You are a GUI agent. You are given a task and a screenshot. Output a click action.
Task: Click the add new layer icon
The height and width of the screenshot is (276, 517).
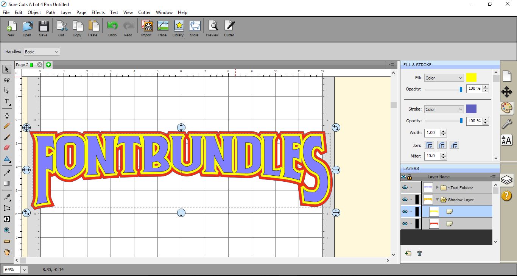click(x=408, y=253)
